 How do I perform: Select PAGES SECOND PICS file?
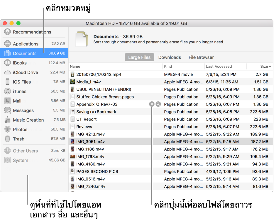point(97,171)
